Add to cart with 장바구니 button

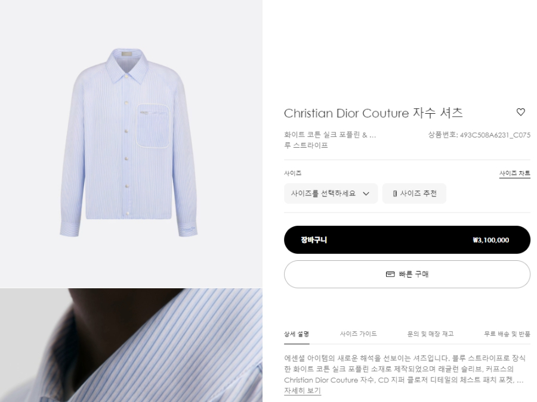point(407,239)
